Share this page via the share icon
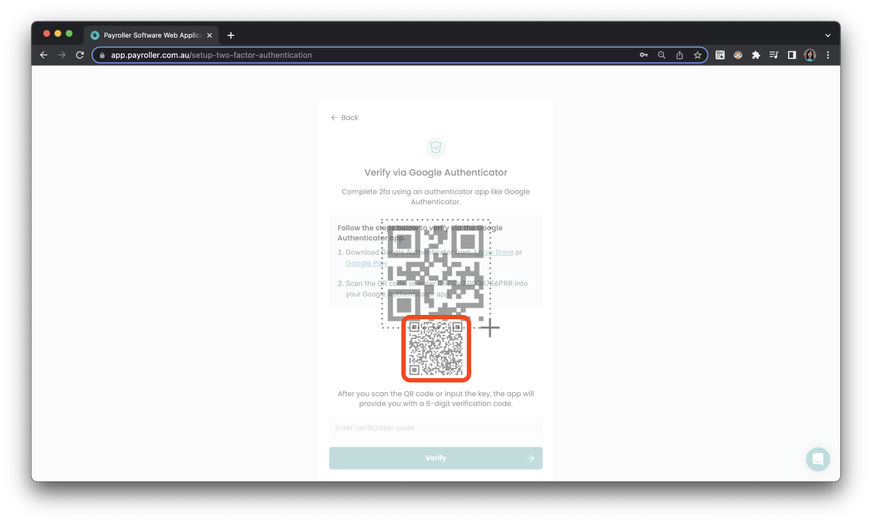This screenshot has height=523, width=872. pos(679,55)
